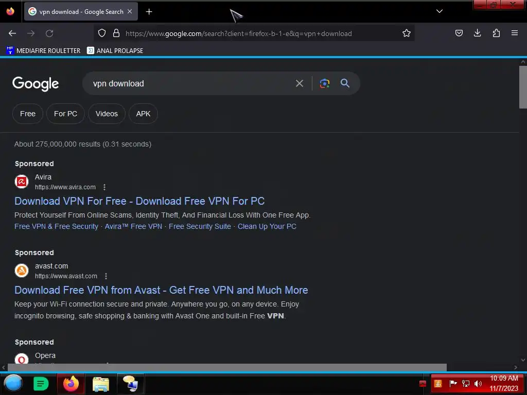Click the small red tray icon left of Java
The image size is (527, 395).
[423, 384]
